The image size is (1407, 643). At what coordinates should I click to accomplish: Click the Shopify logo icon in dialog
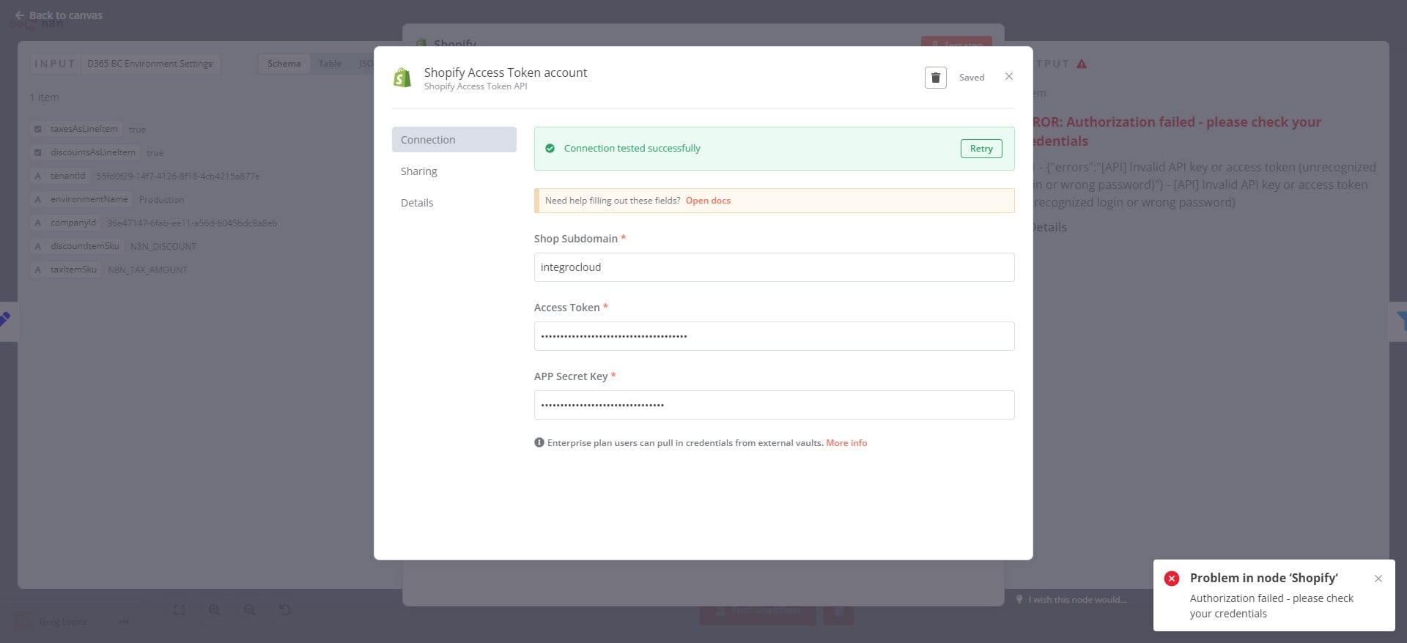(402, 78)
